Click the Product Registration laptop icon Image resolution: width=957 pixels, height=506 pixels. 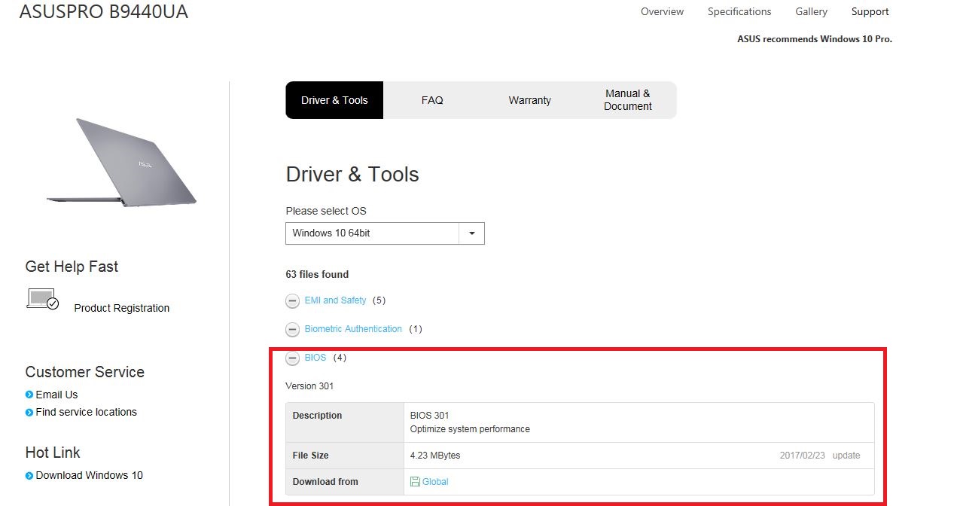tap(42, 299)
